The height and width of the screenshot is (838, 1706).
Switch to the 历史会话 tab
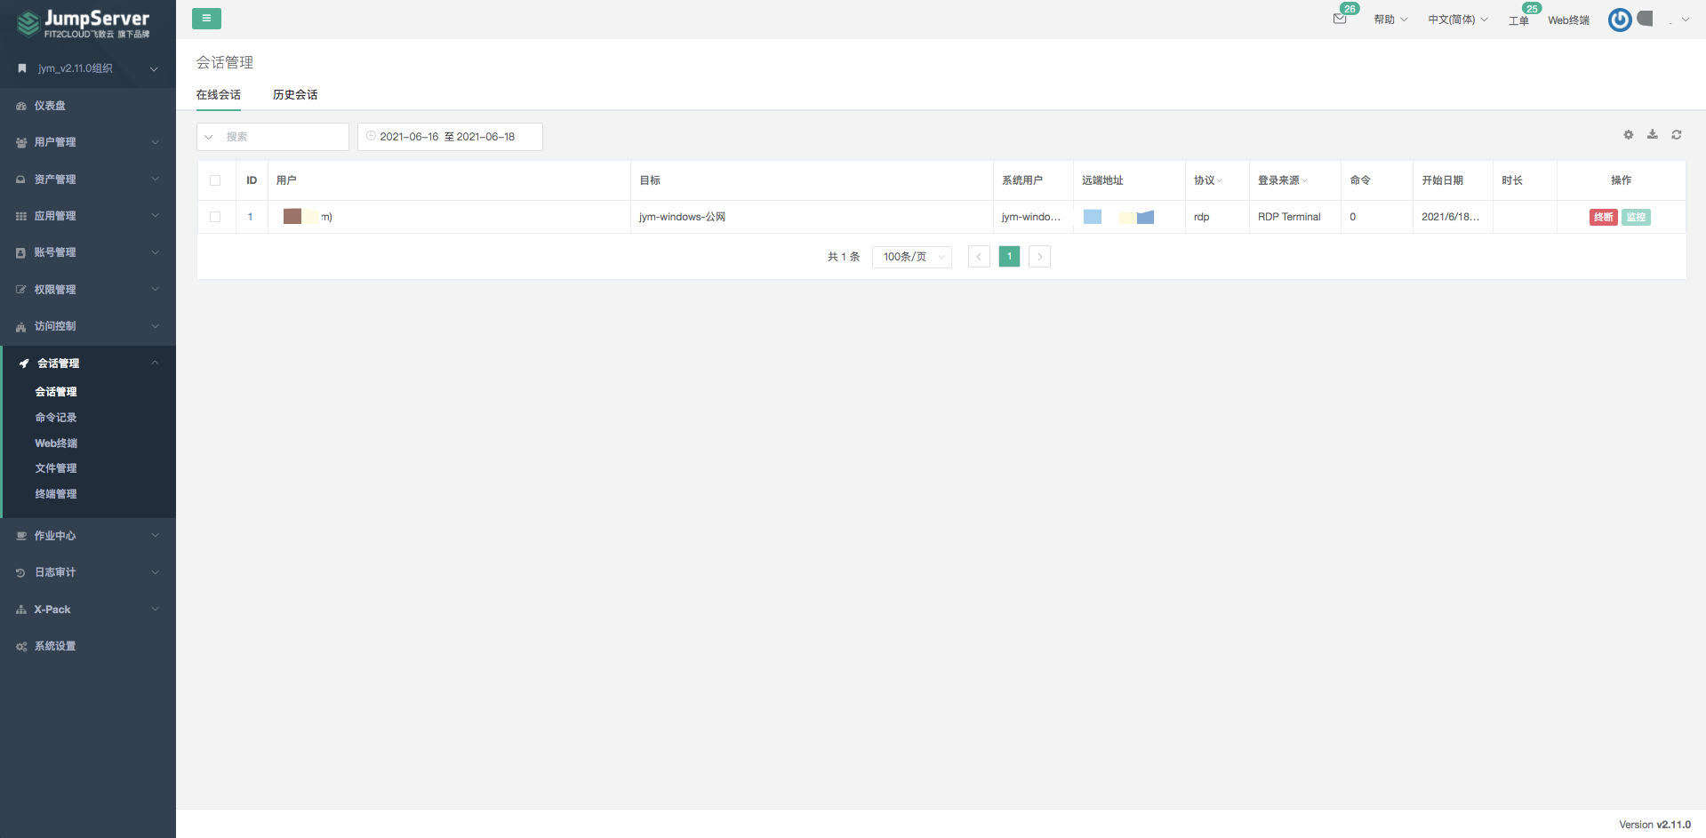click(x=295, y=94)
